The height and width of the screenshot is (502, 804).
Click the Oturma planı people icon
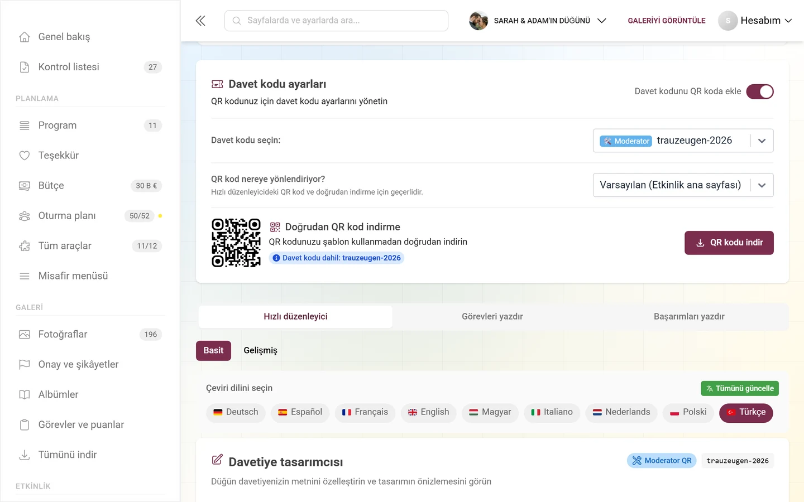pyautogui.click(x=25, y=216)
